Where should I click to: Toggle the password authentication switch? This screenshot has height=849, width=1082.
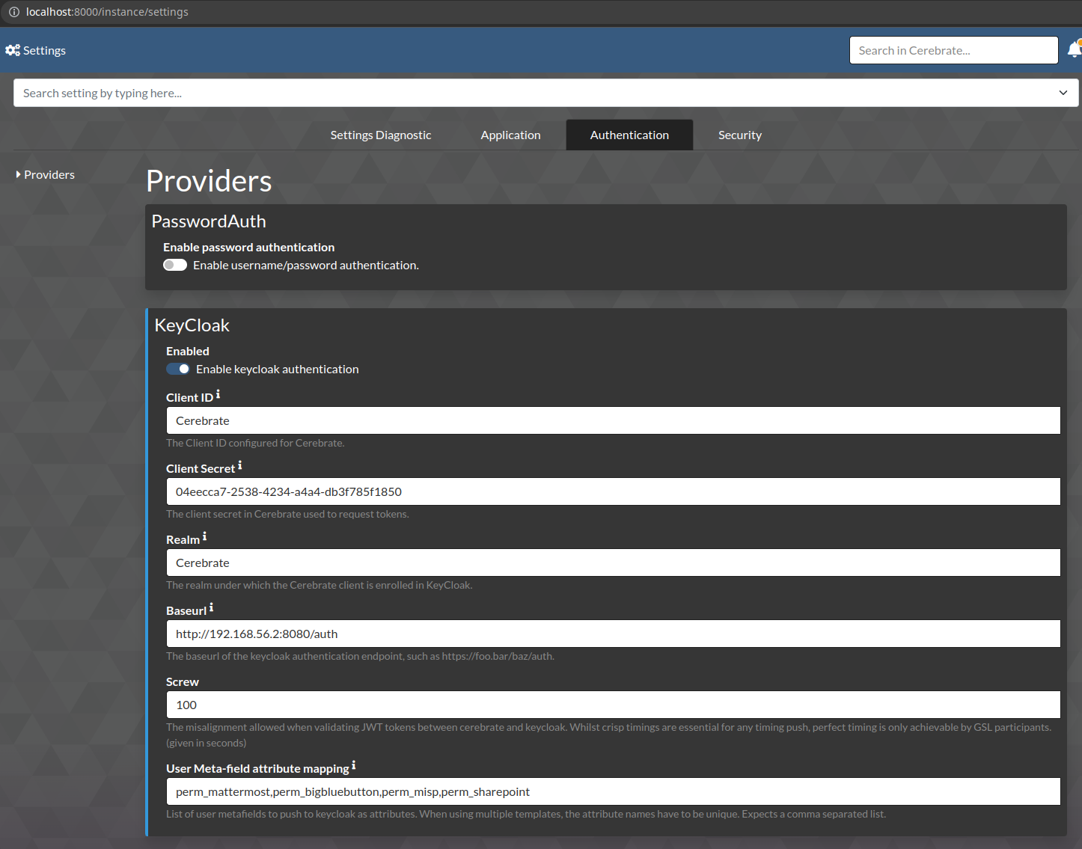click(x=175, y=265)
